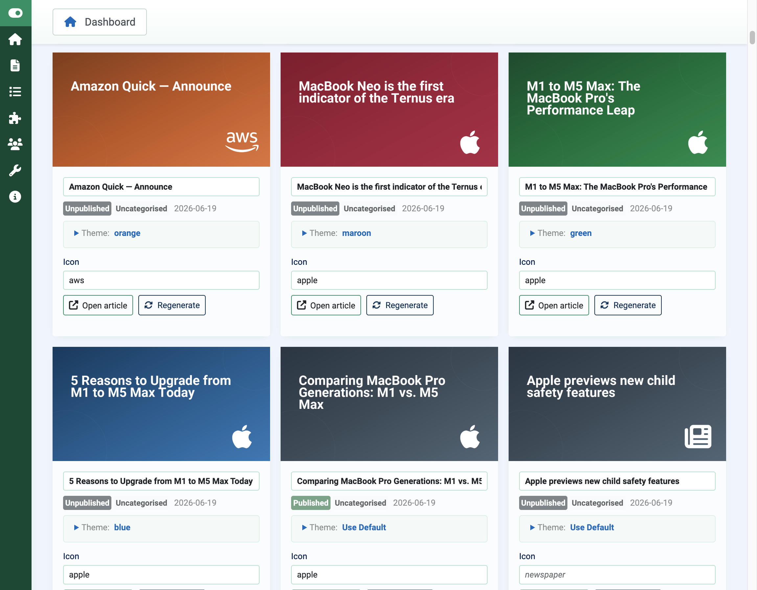The height and width of the screenshot is (590, 757).
Task: Go to the Dashboard button
Action: coord(100,22)
